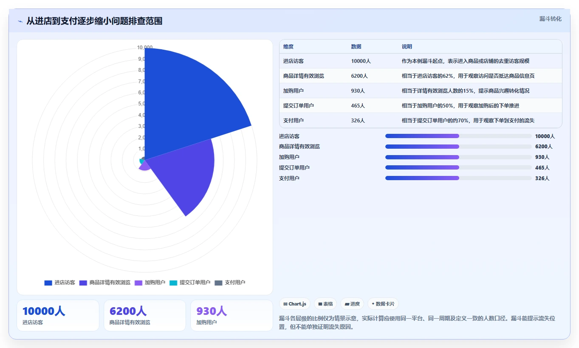Click the large blue 进店访客 chart segment
The height and width of the screenshot is (348, 579).
187,102
